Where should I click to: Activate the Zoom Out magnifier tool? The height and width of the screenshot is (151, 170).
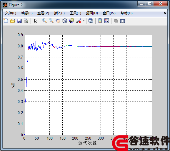[51, 21]
